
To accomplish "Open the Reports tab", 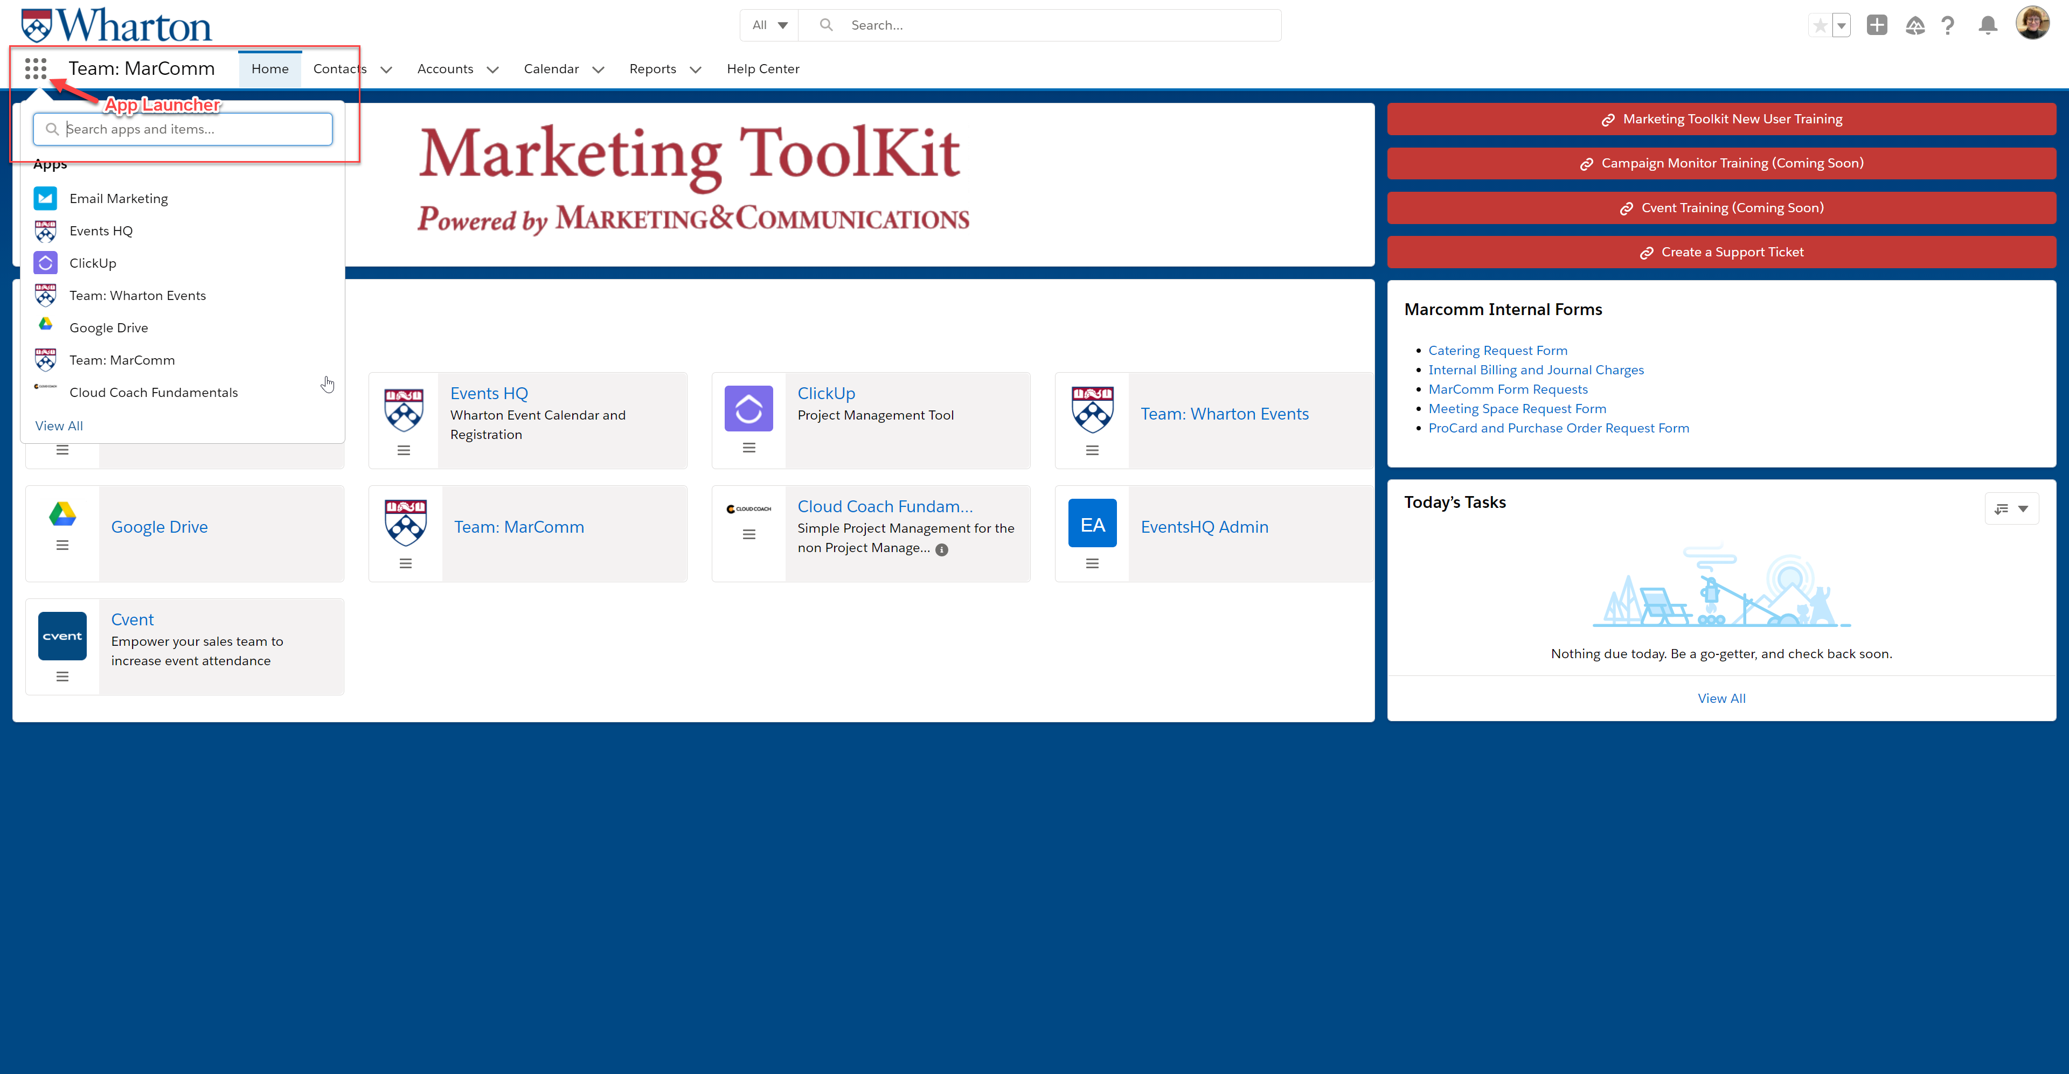I will click(652, 69).
